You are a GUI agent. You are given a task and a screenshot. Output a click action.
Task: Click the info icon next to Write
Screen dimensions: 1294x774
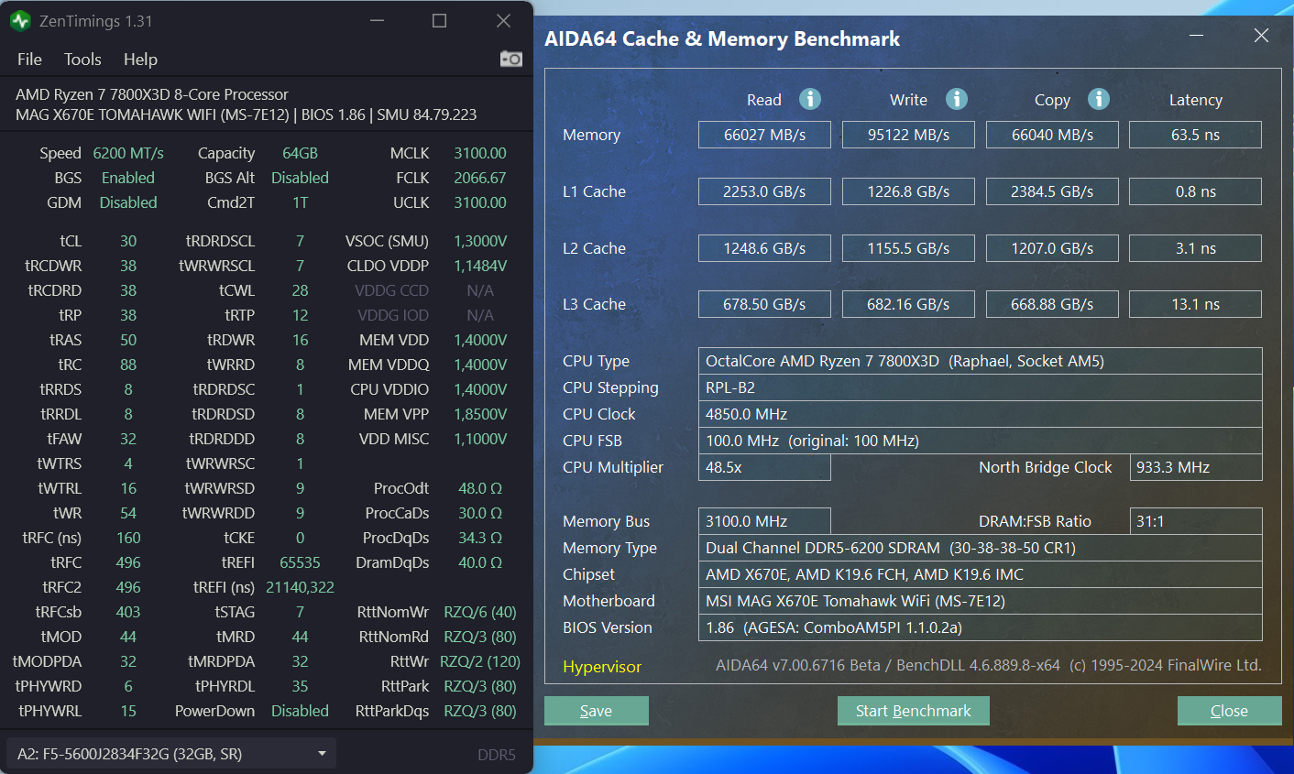tap(957, 99)
